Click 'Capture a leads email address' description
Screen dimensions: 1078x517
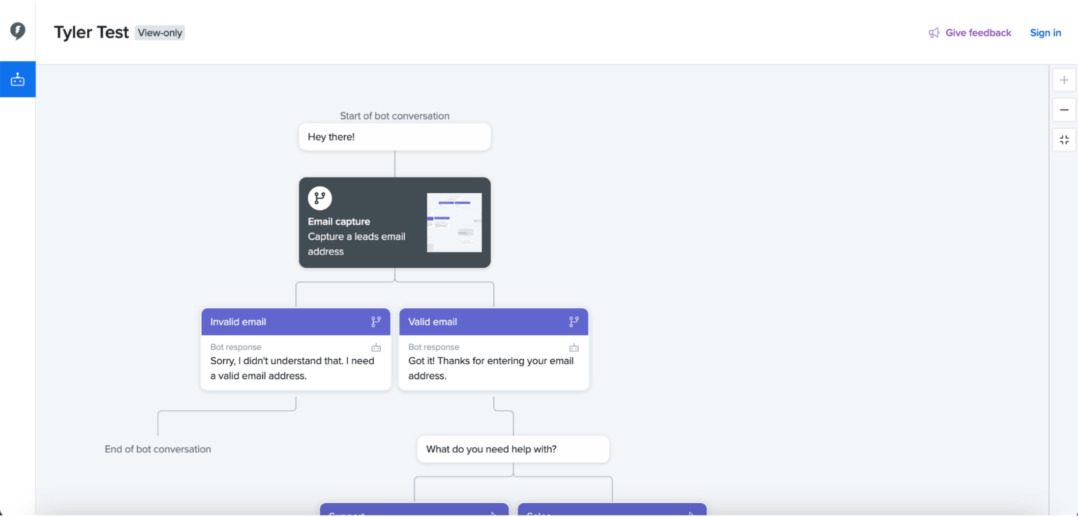(357, 244)
